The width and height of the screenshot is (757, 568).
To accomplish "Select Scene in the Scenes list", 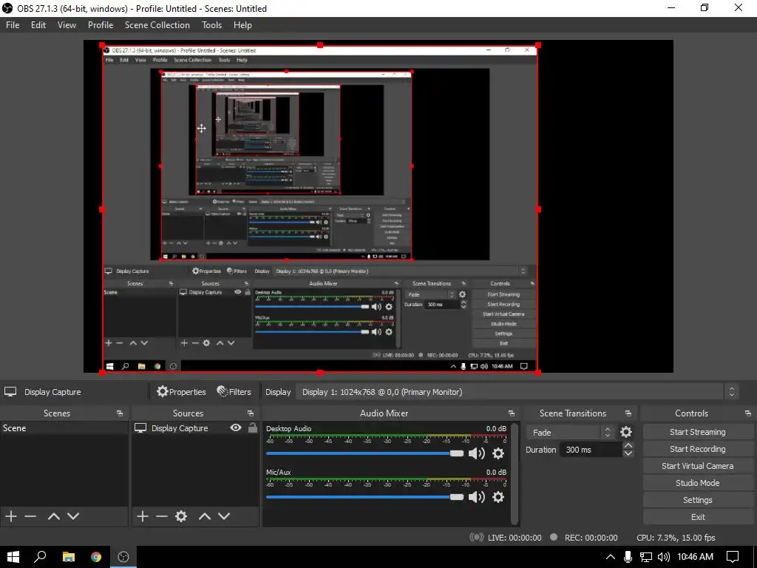I will click(64, 428).
